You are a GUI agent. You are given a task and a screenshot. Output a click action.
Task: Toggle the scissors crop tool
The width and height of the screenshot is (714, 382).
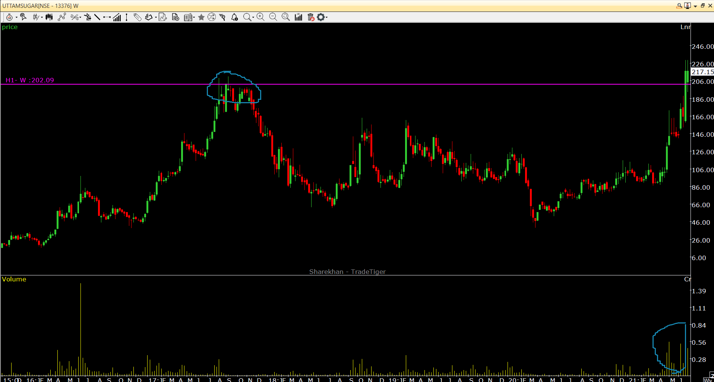tap(75, 17)
